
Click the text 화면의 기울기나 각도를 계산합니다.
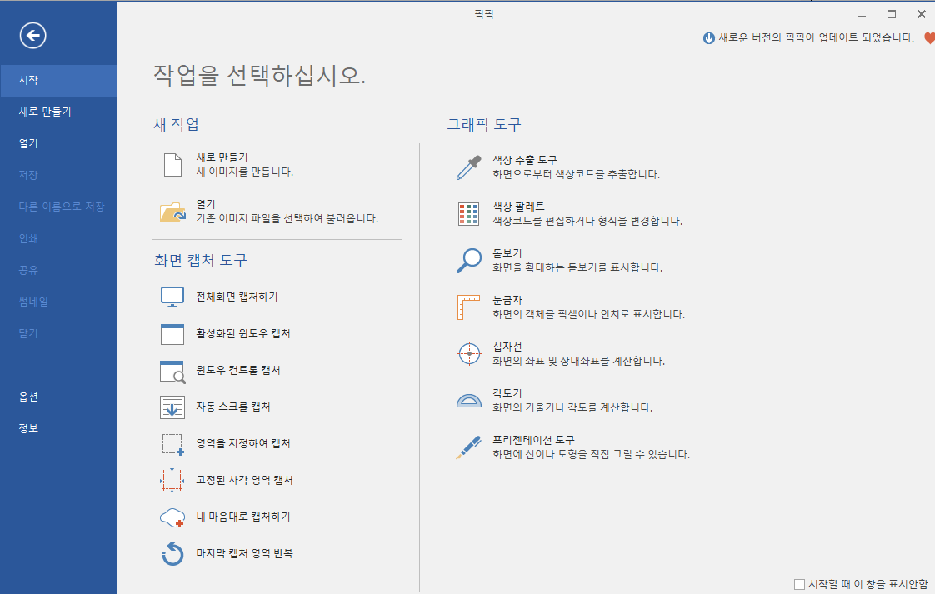pyautogui.click(x=572, y=408)
